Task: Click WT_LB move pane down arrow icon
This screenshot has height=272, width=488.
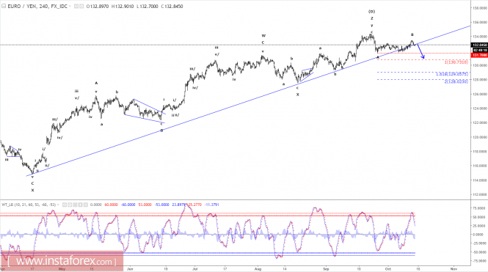Action: tap(80, 205)
